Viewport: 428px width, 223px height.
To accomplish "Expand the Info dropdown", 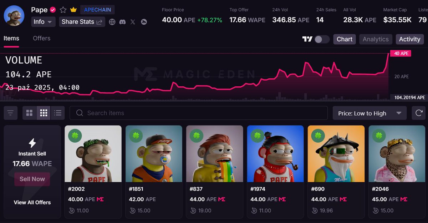I will tap(43, 22).
